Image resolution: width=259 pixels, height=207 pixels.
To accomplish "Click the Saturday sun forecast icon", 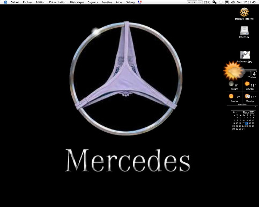I will tap(247, 84).
